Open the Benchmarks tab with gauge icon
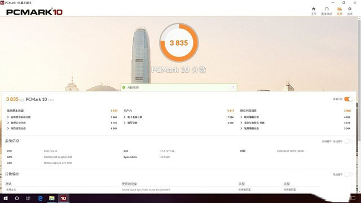 [327, 11]
